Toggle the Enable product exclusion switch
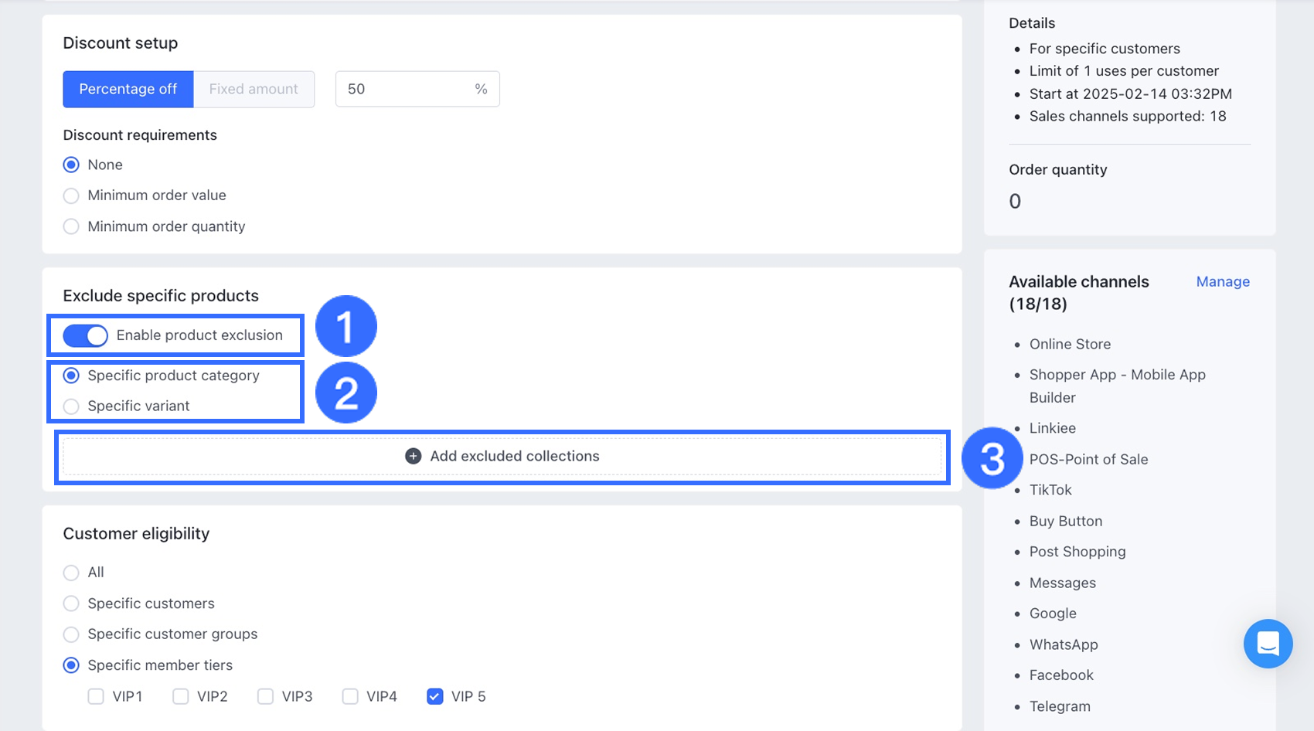Screen dimensions: 1314x731 tap(85, 335)
